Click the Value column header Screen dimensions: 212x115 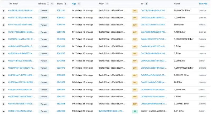(177, 4)
